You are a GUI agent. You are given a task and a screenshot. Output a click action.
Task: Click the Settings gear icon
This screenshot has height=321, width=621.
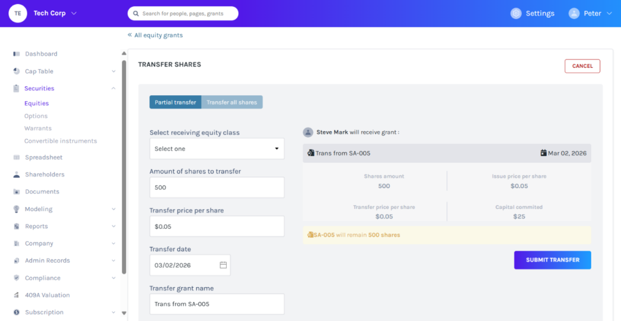tap(516, 13)
